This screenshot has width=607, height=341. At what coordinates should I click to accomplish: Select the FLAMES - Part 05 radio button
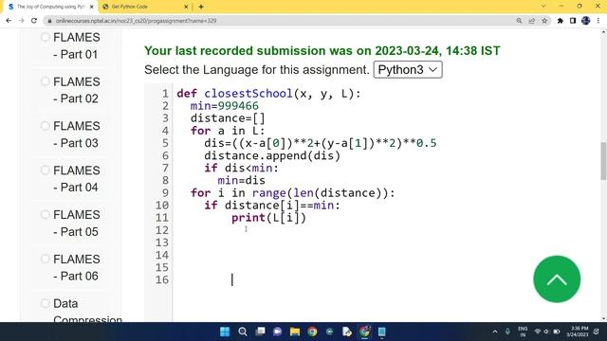tap(45, 214)
